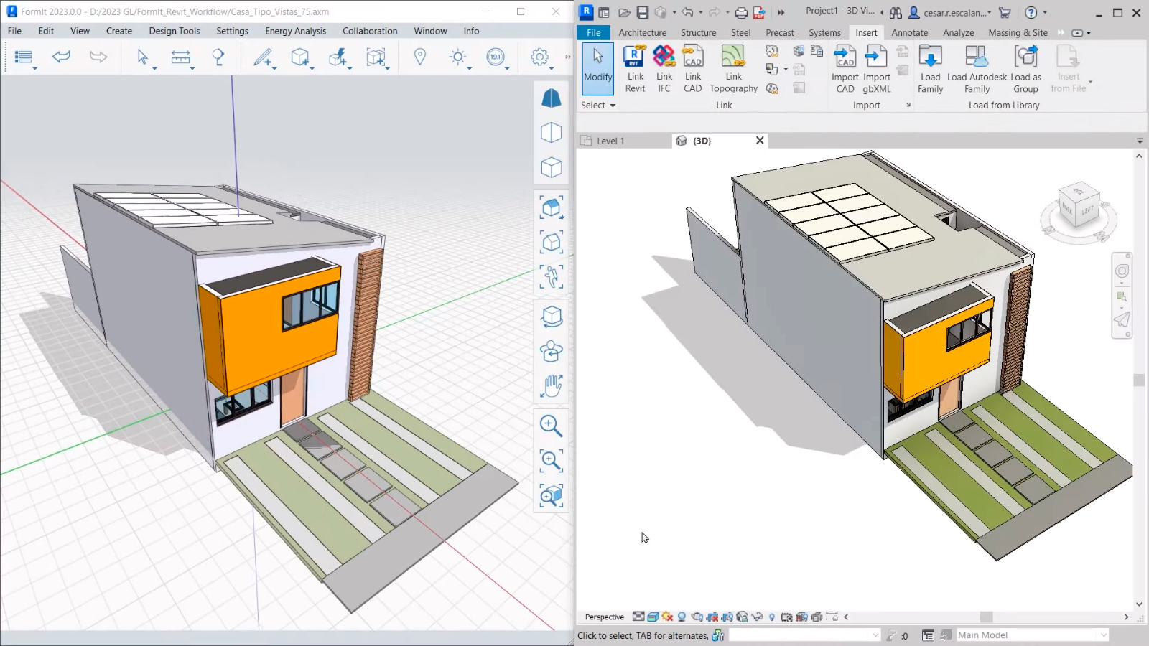Viewport: 1149px width, 646px height.
Task: Open the FormIt settings gear
Action: (540, 57)
